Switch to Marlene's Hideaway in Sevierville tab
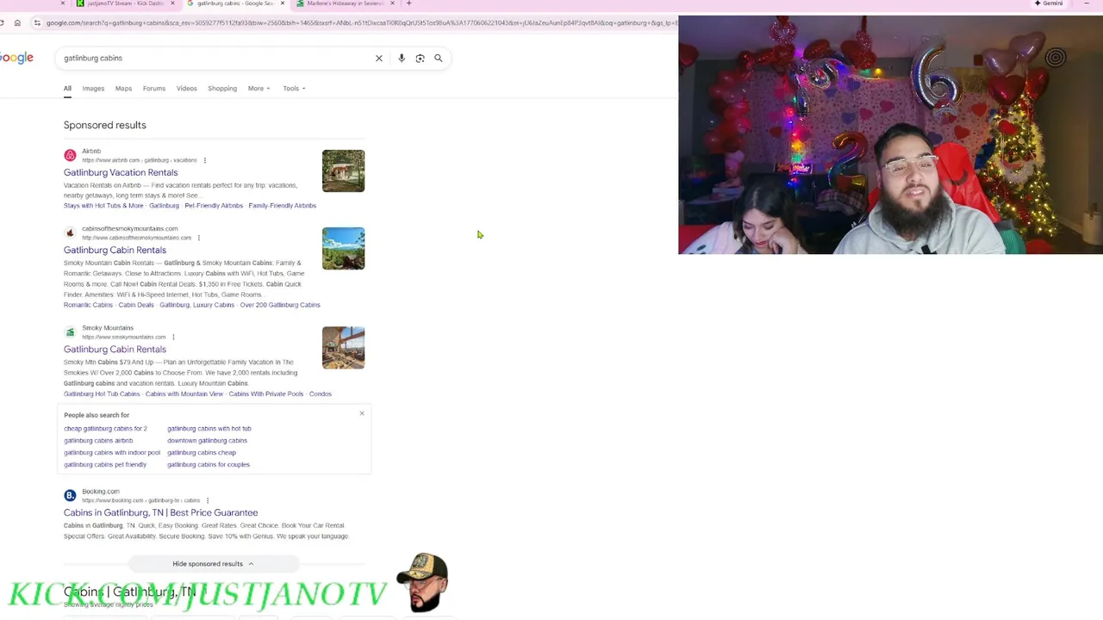The width and height of the screenshot is (1103, 620). pos(345,3)
